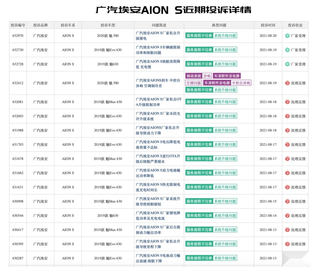Screen dimensions: 317x273
Task: Open the 刹车 中控台异响 空调制冷差 link
Action: 158,83
